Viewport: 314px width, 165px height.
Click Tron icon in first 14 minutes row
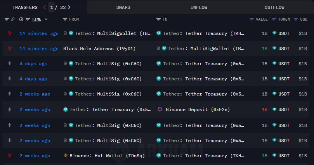click(10, 33)
